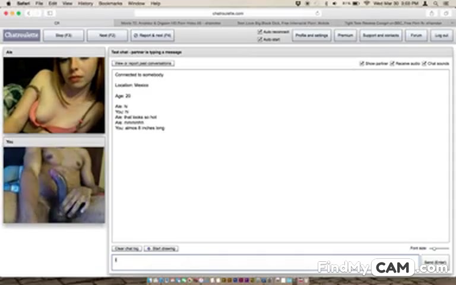This screenshot has width=456, height=285.
Task: Disable the Auto reconnect checkbox
Action: coord(260,32)
